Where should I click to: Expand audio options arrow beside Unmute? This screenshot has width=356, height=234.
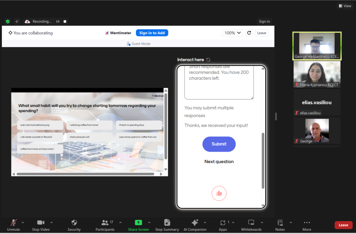(23, 222)
